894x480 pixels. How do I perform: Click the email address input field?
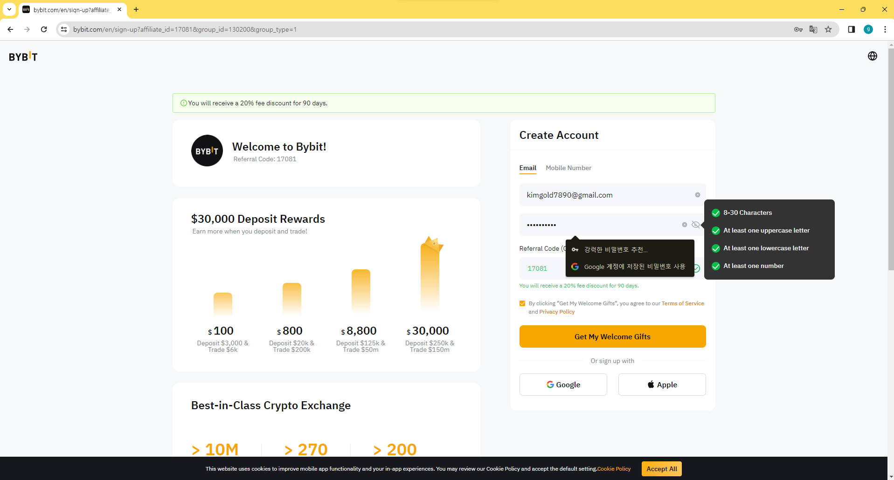pos(606,195)
